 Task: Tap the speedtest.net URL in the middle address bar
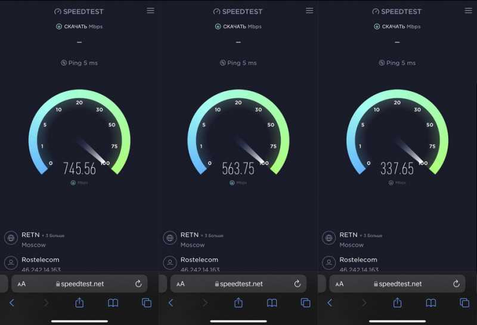tap(239, 284)
